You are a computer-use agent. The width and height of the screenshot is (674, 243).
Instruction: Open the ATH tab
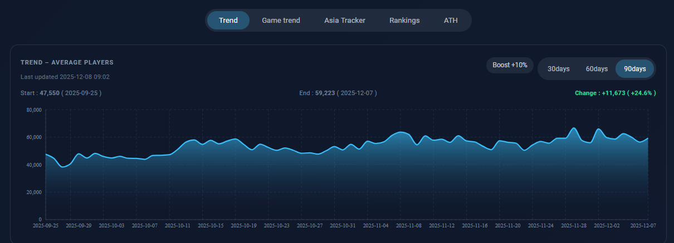tap(451, 21)
